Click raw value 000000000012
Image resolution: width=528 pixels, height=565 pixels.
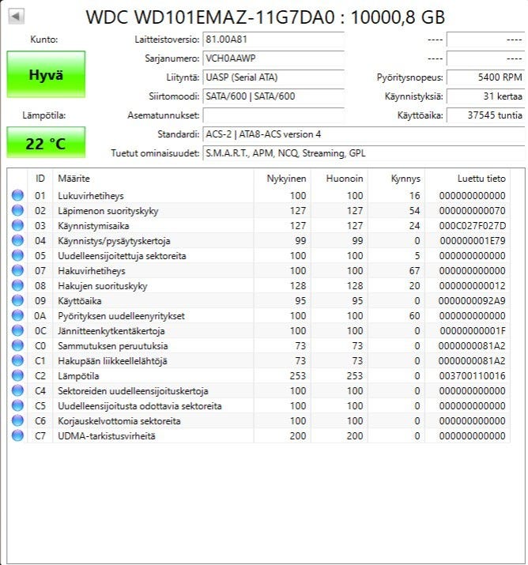click(472, 286)
